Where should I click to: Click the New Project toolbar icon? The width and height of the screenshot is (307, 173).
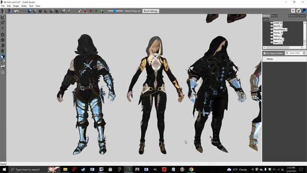(x=3, y=11)
